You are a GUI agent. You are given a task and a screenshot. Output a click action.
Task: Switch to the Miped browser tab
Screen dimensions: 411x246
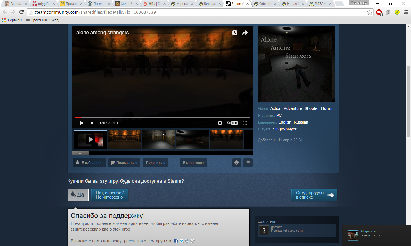(x=182, y=4)
